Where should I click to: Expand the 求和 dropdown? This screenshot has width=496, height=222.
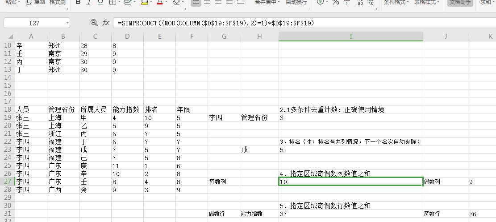pos(494,2)
